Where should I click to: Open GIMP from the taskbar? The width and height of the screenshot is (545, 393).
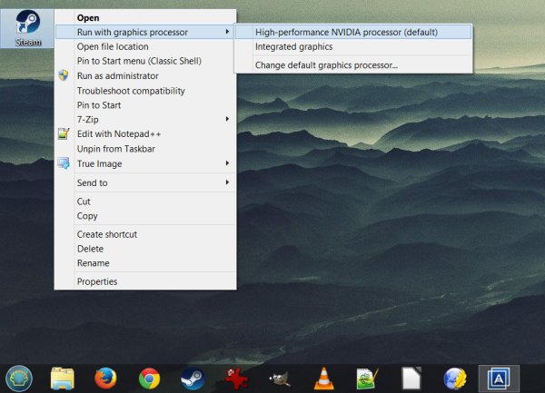[280, 378]
